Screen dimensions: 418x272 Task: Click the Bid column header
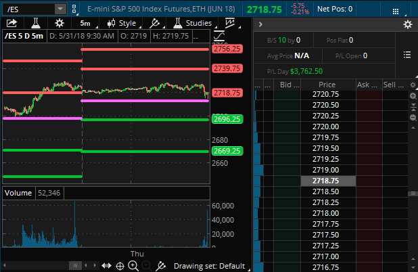pos(285,85)
